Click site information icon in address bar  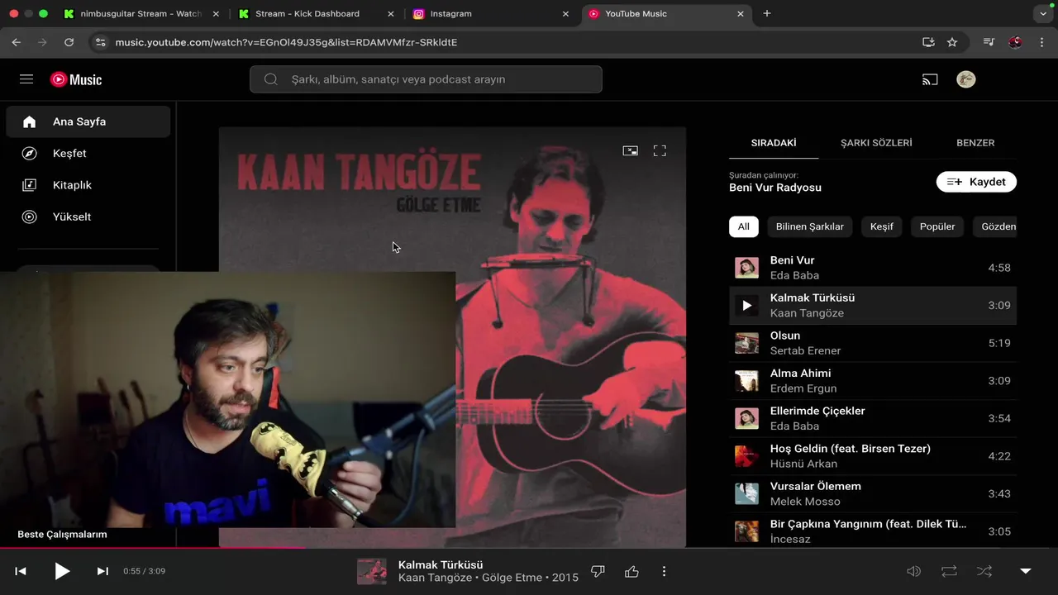pyautogui.click(x=100, y=42)
